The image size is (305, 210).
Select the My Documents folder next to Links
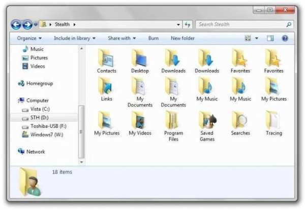click(140, 92)
